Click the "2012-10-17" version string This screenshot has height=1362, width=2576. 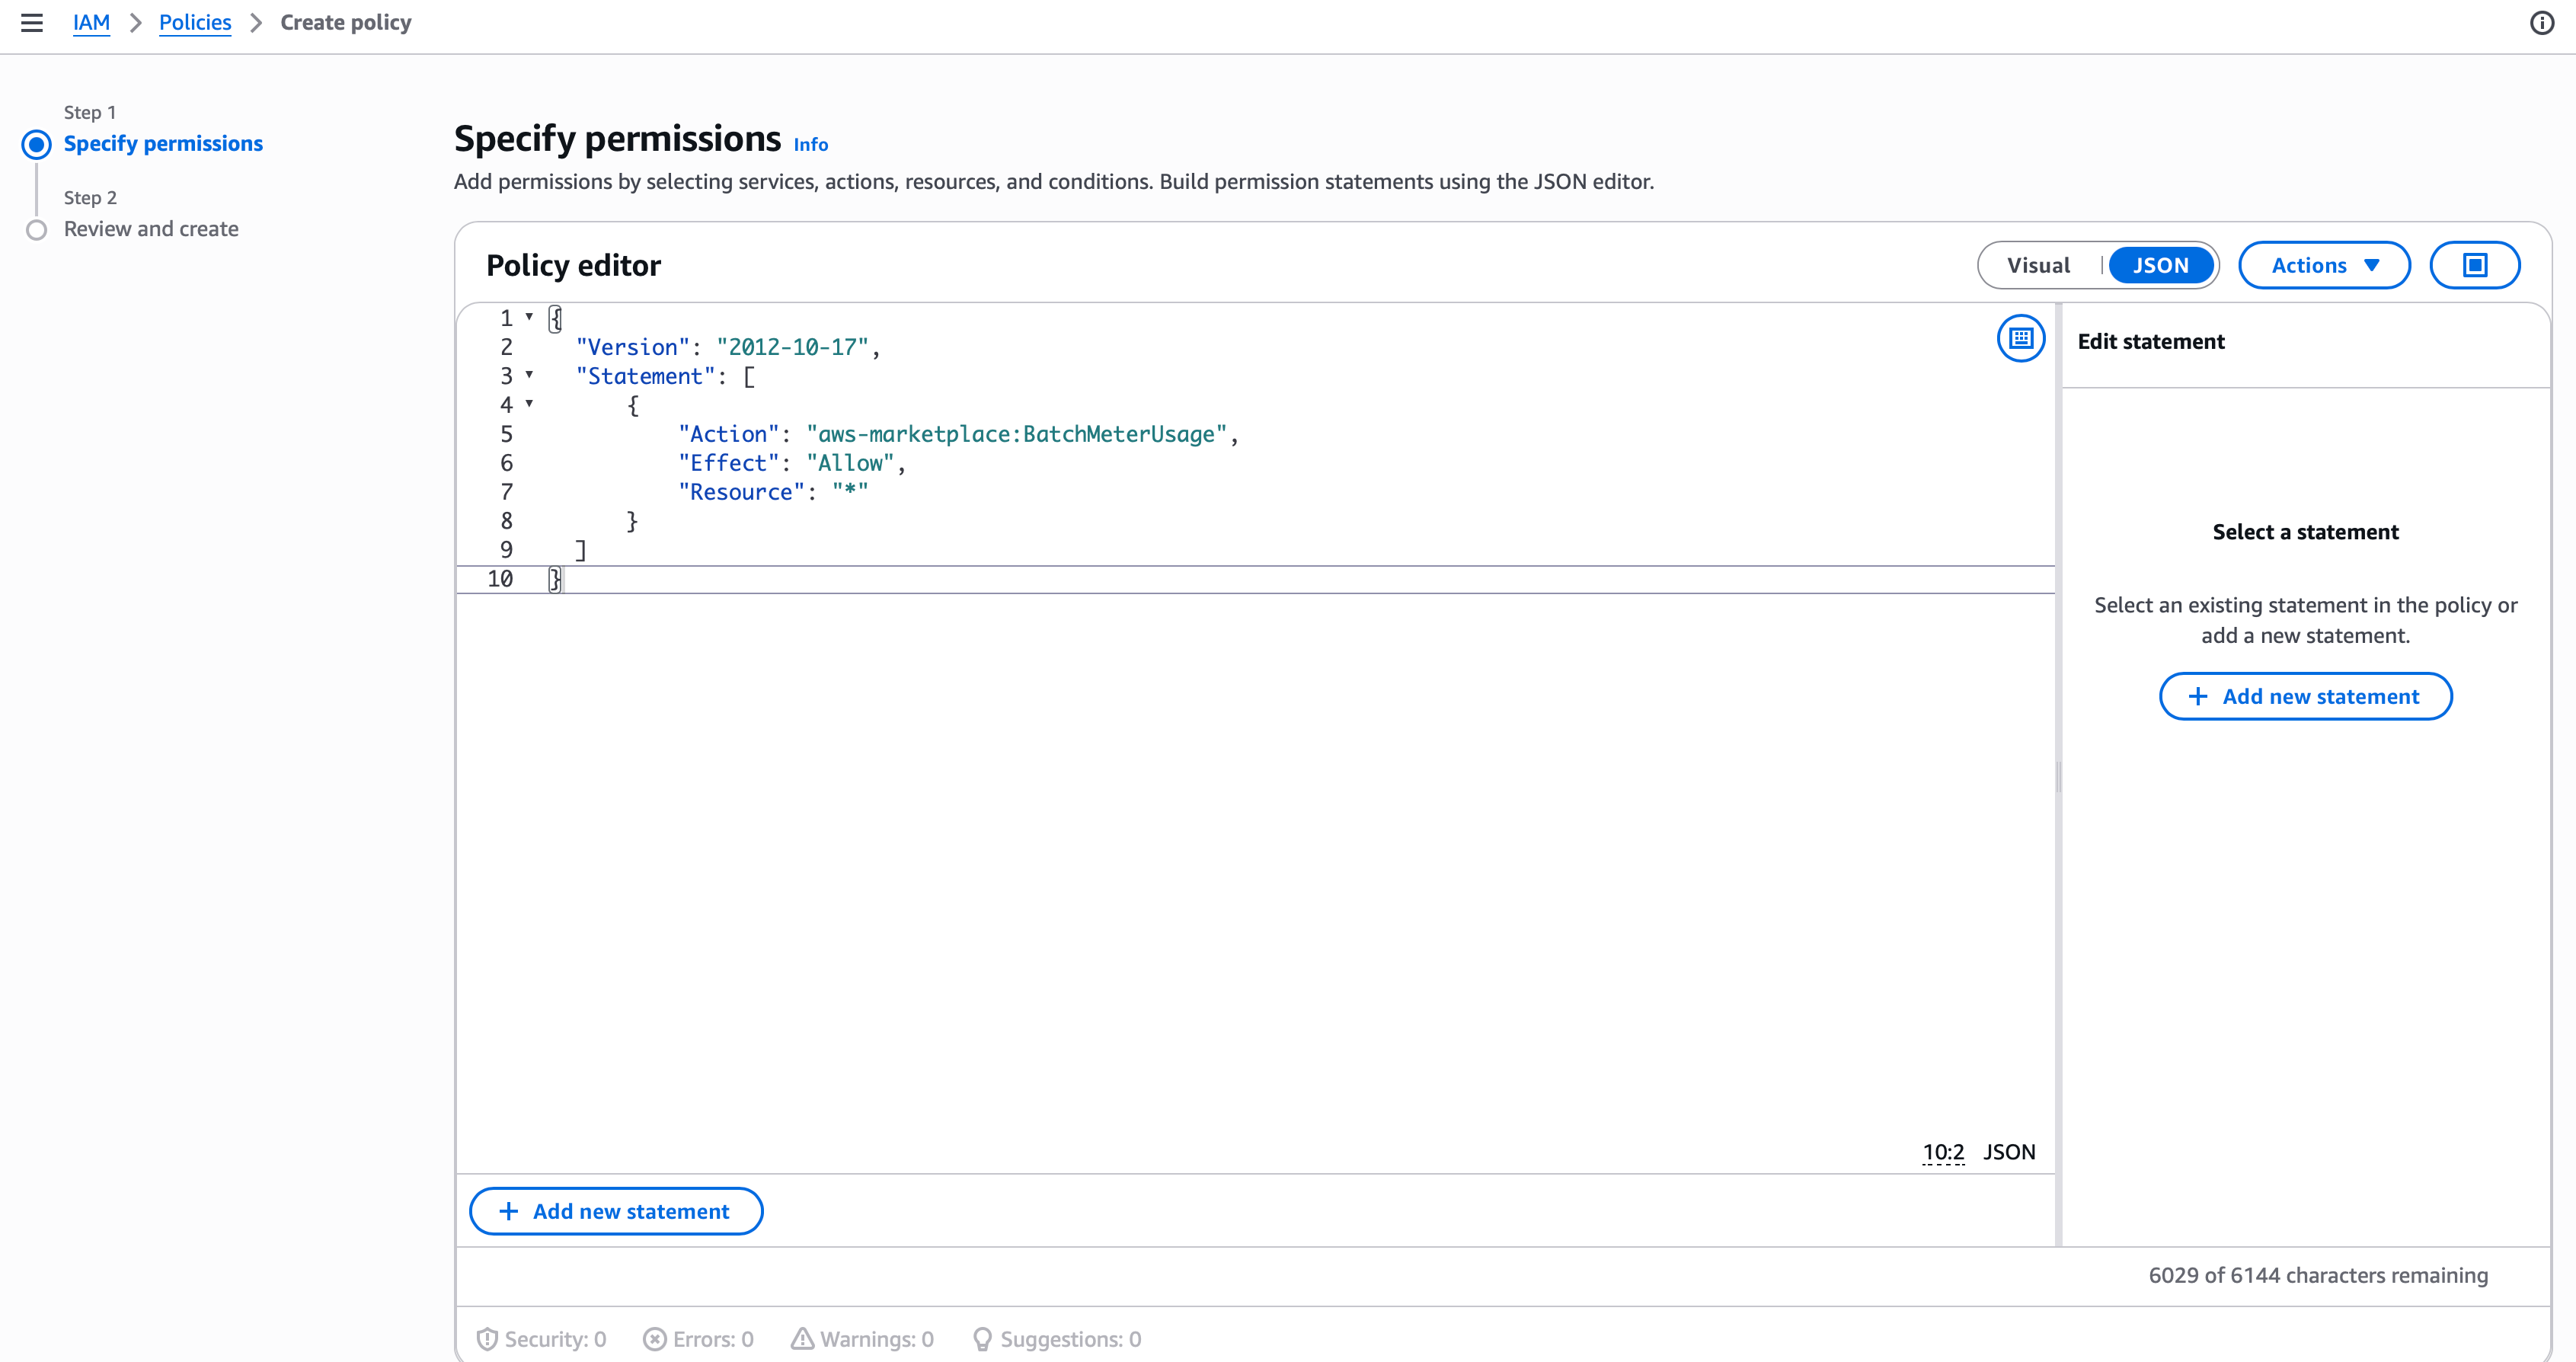click(x=792, y=347)
